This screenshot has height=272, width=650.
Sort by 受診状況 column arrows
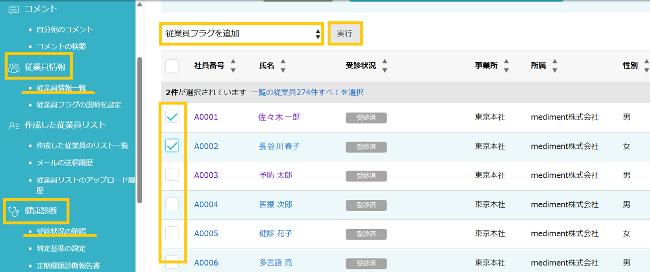385,66
